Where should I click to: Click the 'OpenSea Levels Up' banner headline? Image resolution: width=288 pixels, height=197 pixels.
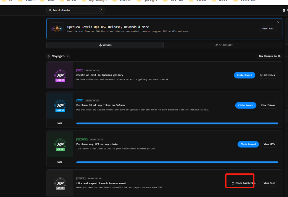tap(108, 27)
